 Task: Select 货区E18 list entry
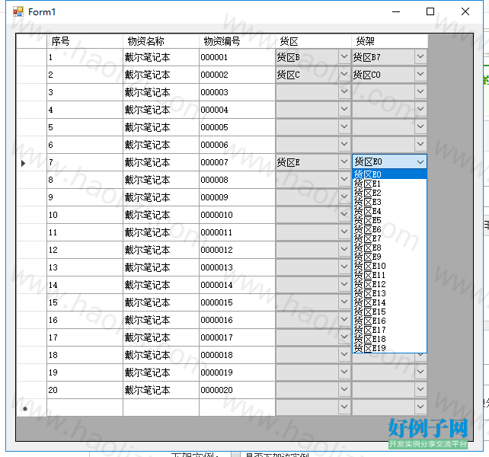click(x=389, y=339)
